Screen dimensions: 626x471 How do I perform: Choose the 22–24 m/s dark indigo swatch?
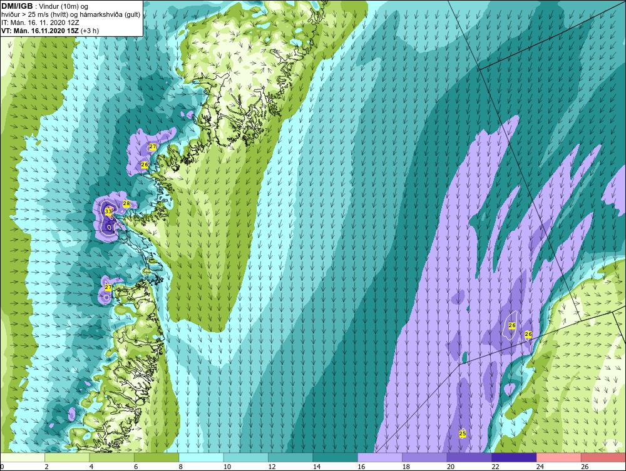click(x=514, y=457)
